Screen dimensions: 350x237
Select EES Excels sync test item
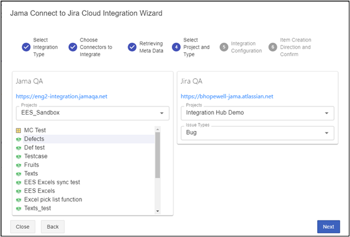click(52, 182)
